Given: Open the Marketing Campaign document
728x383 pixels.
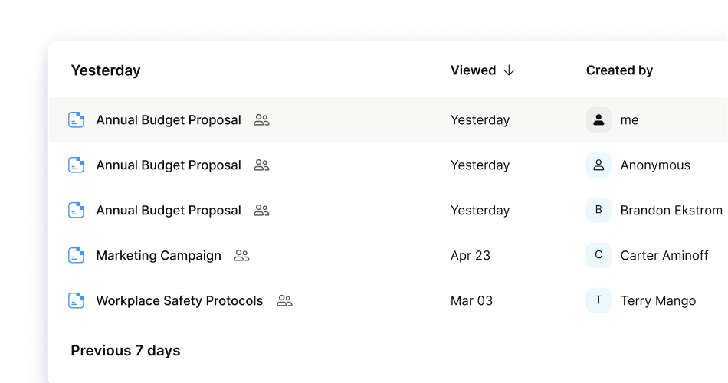Looking at the screenshot, I should [159, 256].
